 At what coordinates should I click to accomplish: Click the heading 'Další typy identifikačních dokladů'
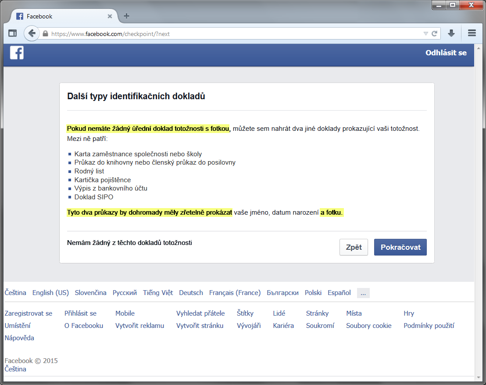click(x=136, y=96)
